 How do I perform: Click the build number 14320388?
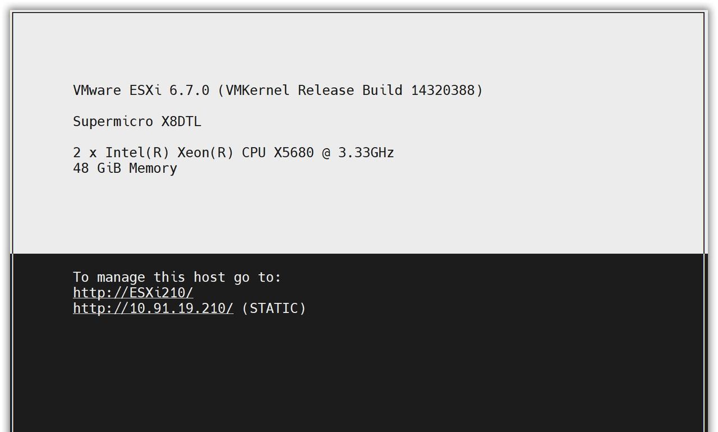(443, 90)
